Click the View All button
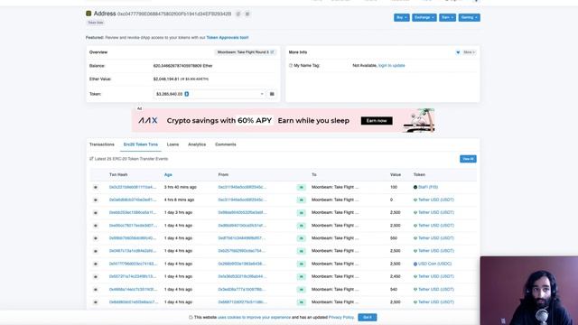 pyautogui.click(x=468, y=159)
